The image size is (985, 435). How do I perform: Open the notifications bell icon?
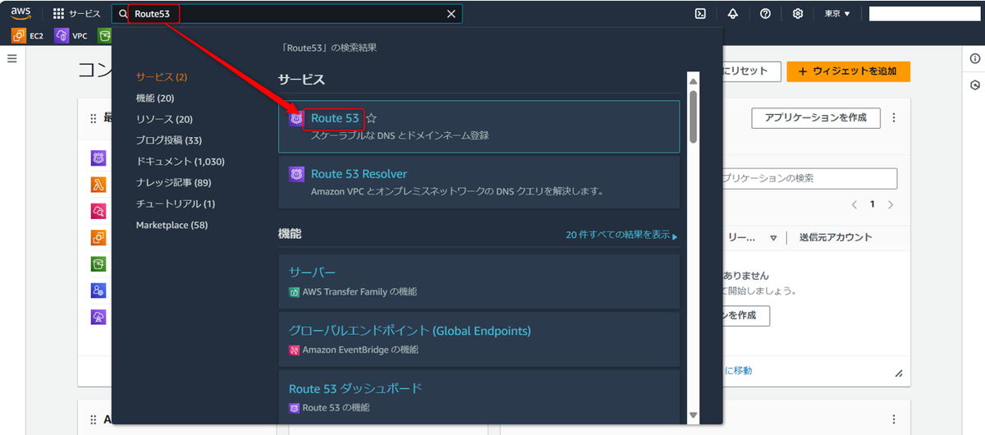tap(733, 14)
